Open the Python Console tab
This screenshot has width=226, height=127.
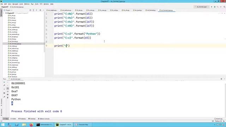tap(44, 119)
